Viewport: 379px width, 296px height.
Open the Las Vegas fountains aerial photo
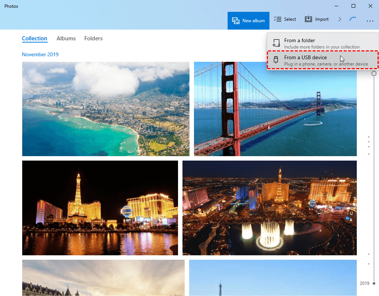coord(269,208)
